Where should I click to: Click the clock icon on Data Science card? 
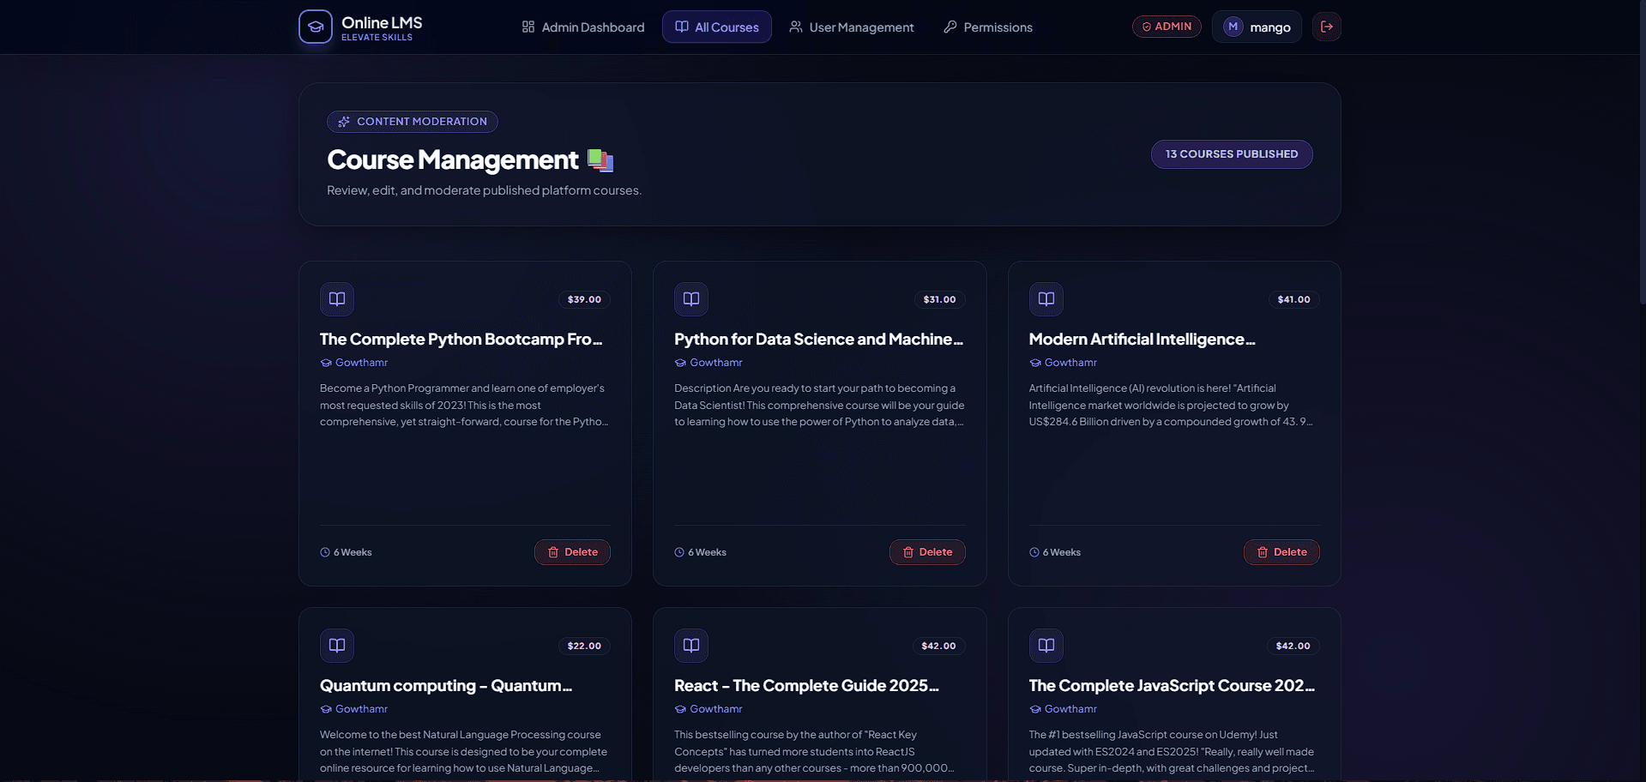pos(679,552)
